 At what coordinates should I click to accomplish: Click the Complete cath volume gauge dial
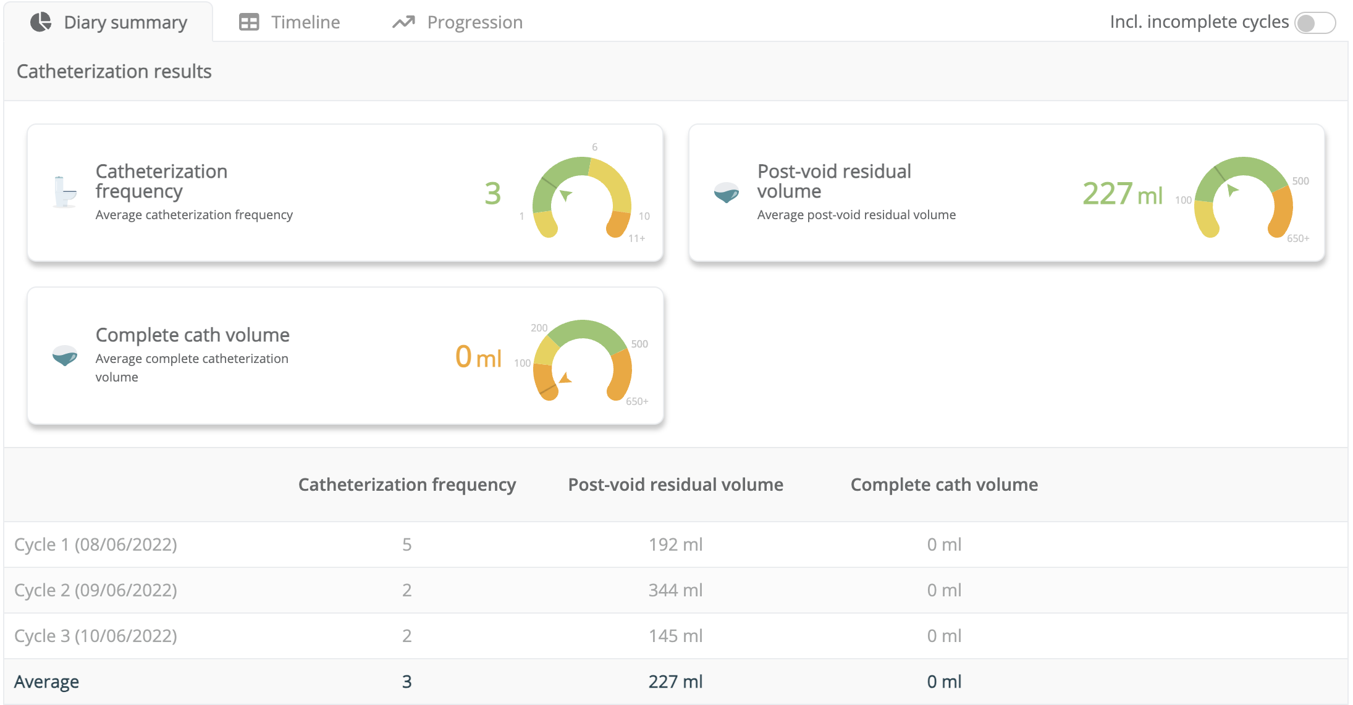582,360
